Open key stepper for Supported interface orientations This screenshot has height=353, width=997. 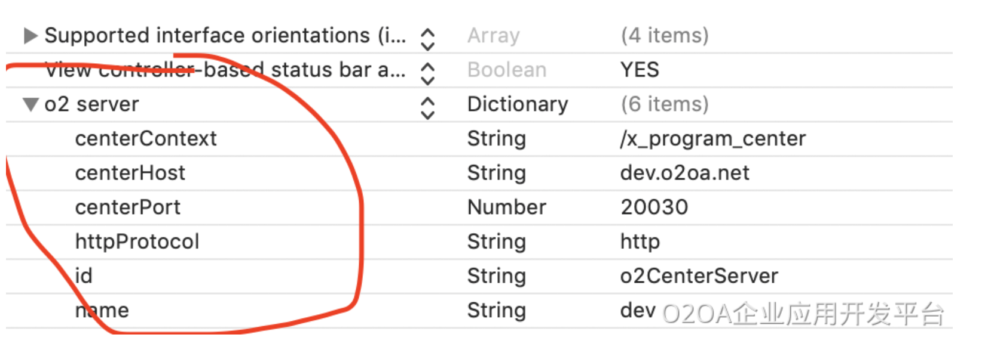(427, 39)
